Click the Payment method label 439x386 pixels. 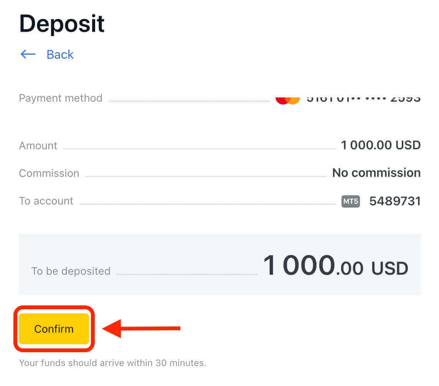coord(61,98)
